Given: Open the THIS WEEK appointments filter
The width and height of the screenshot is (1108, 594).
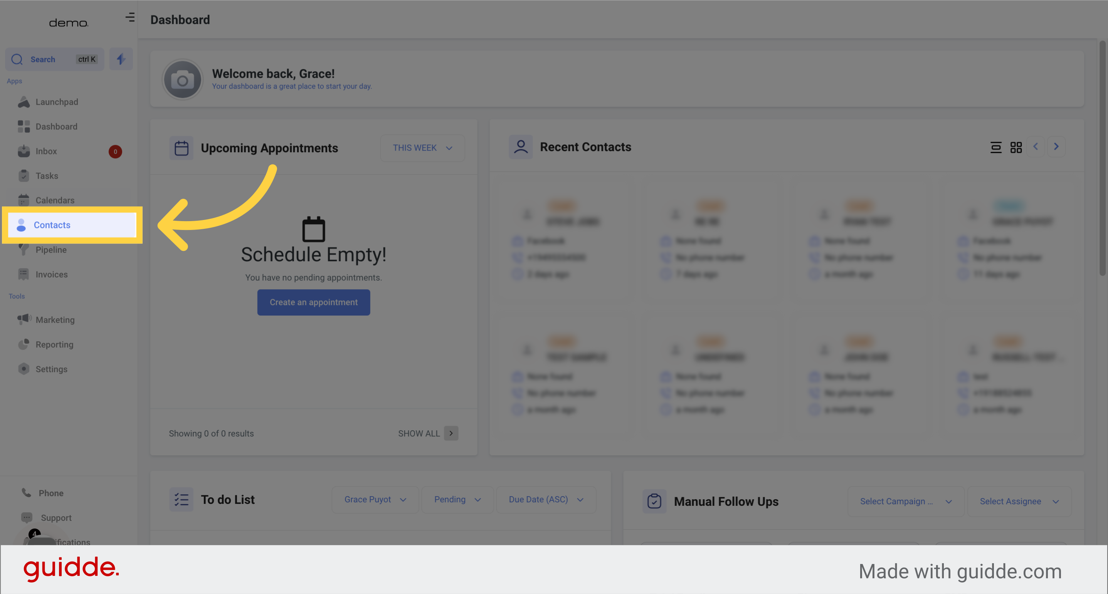Looking at the screenshot, I should pyautogui.click(x=422, y=148).
